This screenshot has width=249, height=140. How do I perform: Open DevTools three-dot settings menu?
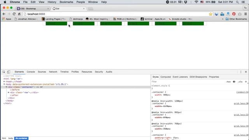point(241,72)
